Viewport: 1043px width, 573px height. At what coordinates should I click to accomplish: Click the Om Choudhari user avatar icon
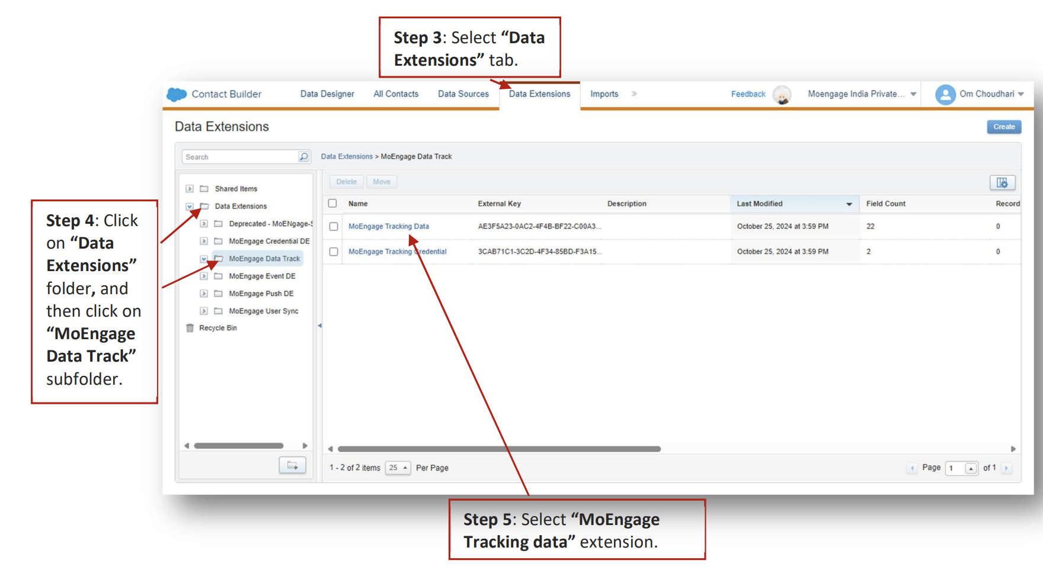(x=945, y=94)
